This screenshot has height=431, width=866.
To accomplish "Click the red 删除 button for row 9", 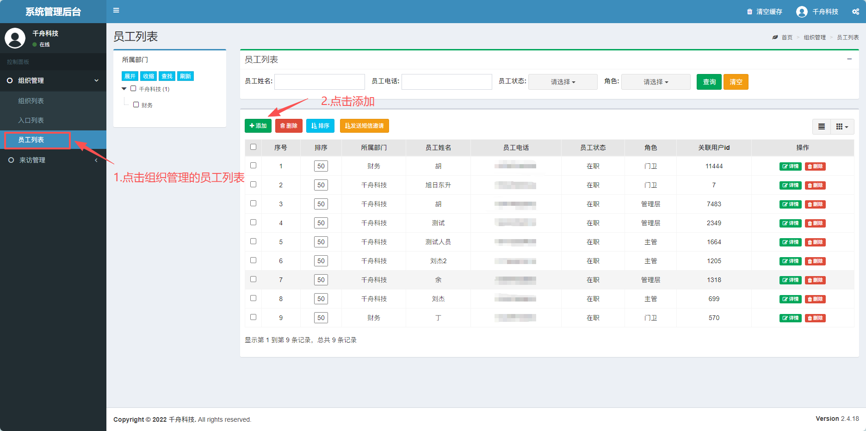I will pyautogui.click(x=815, y=318).
